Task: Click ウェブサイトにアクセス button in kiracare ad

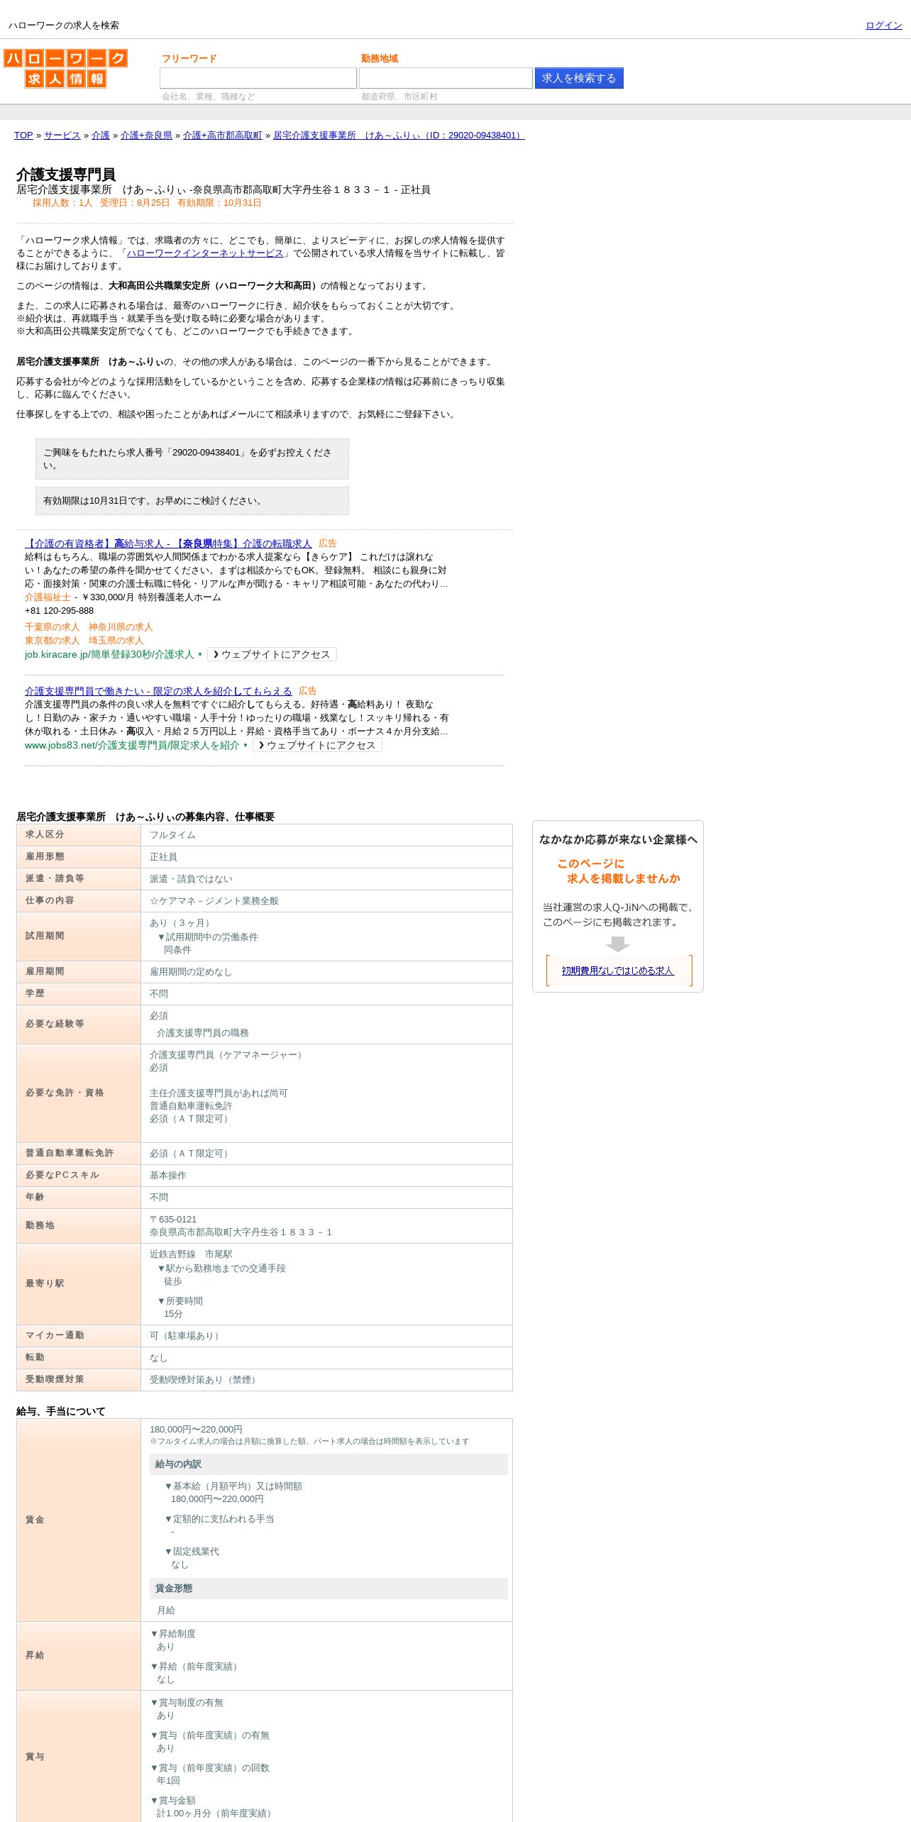Action: tap(272, 655)
